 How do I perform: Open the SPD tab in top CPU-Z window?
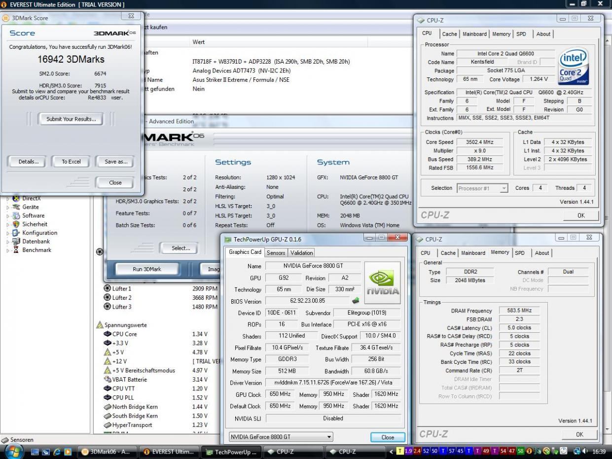tap(521, 34)
